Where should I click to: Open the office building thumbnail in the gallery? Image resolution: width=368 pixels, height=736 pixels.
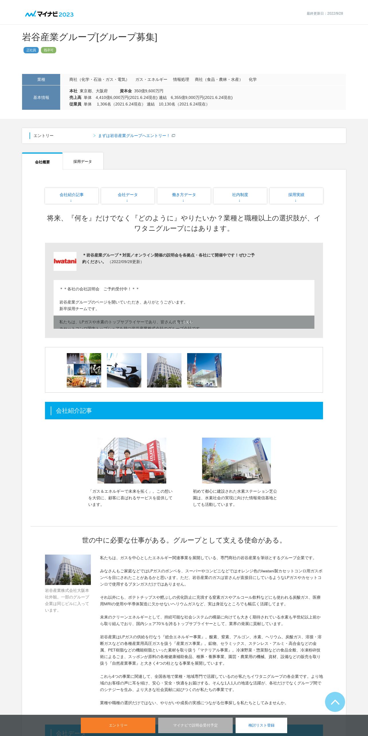click(164, 370)
